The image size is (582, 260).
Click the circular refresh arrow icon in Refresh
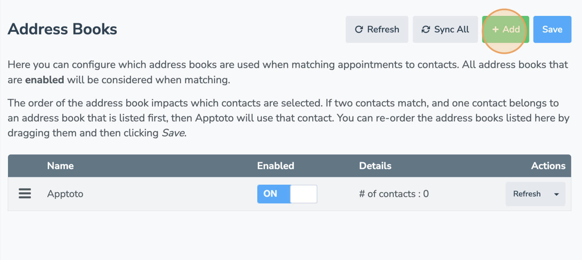click(x=358, y=29)
